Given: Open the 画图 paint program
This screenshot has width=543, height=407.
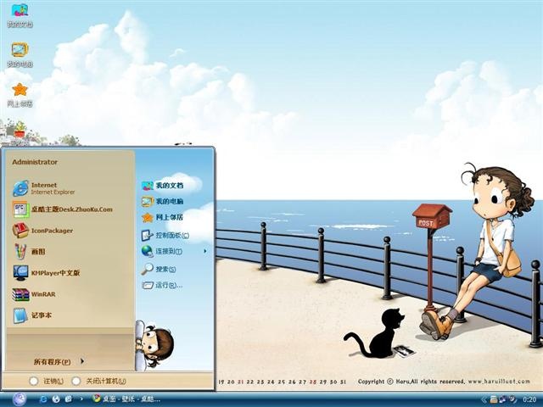Looking at the screenshot, I should pos(29,252).
